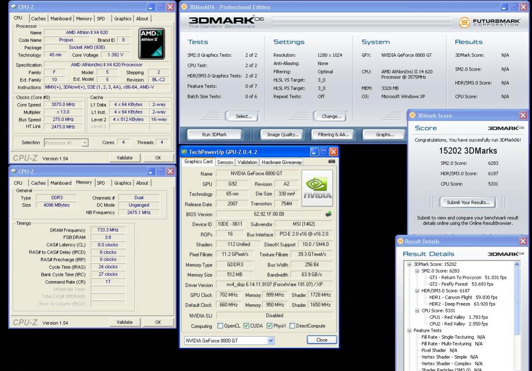Enable the DirectCompute checkbox
This screenshot has height=371, width=532.
point(293,326)
